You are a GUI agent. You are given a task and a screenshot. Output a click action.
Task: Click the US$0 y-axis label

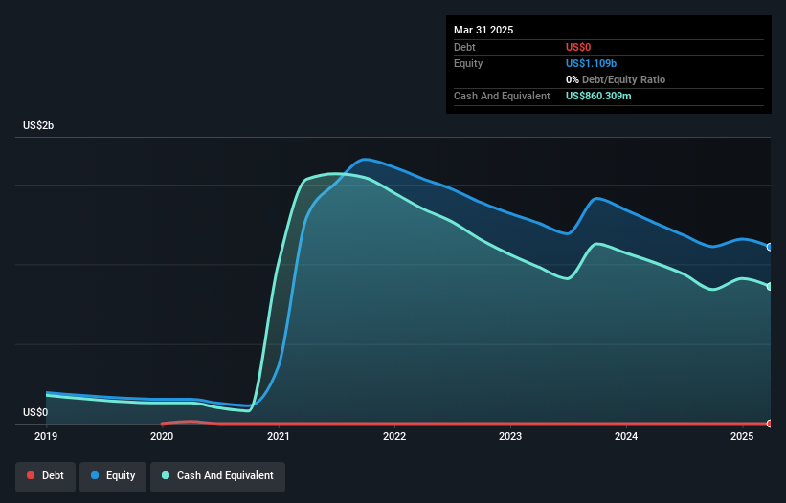pyautogui.click(x=35, y=412)
